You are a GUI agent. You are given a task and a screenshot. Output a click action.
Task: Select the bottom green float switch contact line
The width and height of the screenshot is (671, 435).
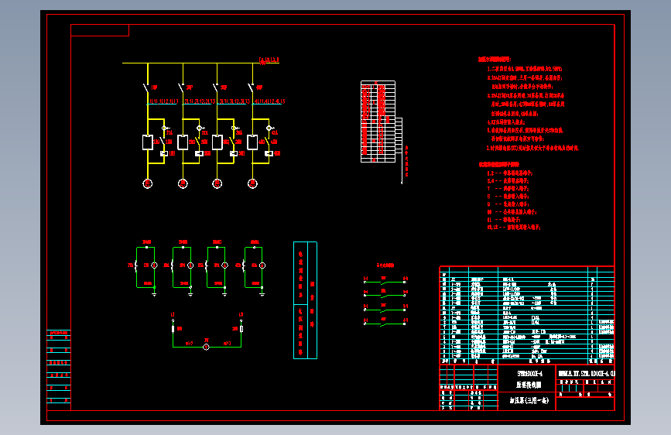pyautogui.click(x=385, y=324)
